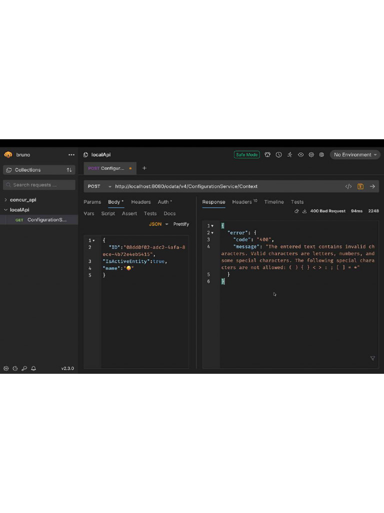Viewport: 384px width, 513px height.
Task: Click the eye variables icon in toolbar
Action: 300,155
